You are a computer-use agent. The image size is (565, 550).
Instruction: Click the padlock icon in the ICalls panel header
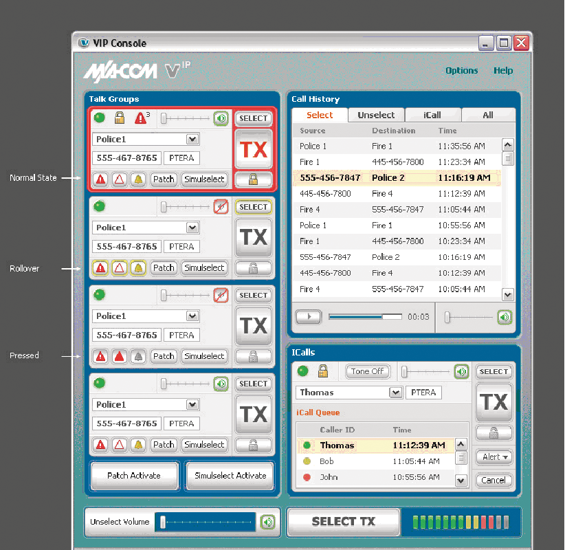(323, 371)
